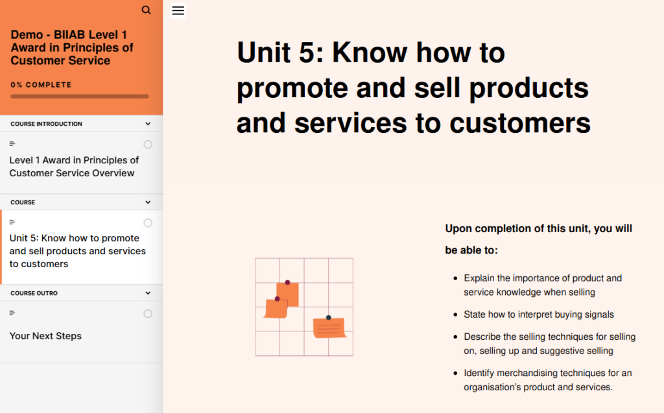Screen dimensions: 664x413
Task: Toggle completion circle for Level 1 Award Overview
Action: pos(148,145)
